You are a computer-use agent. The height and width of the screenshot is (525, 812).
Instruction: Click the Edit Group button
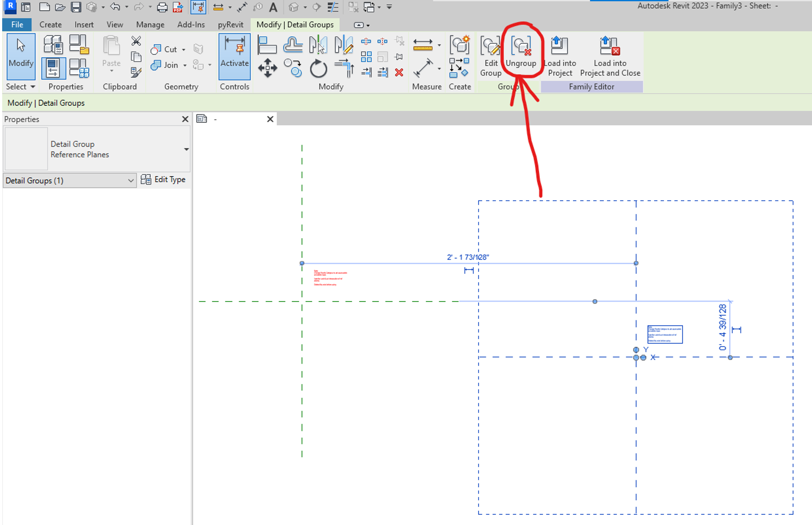coord(490,56)
